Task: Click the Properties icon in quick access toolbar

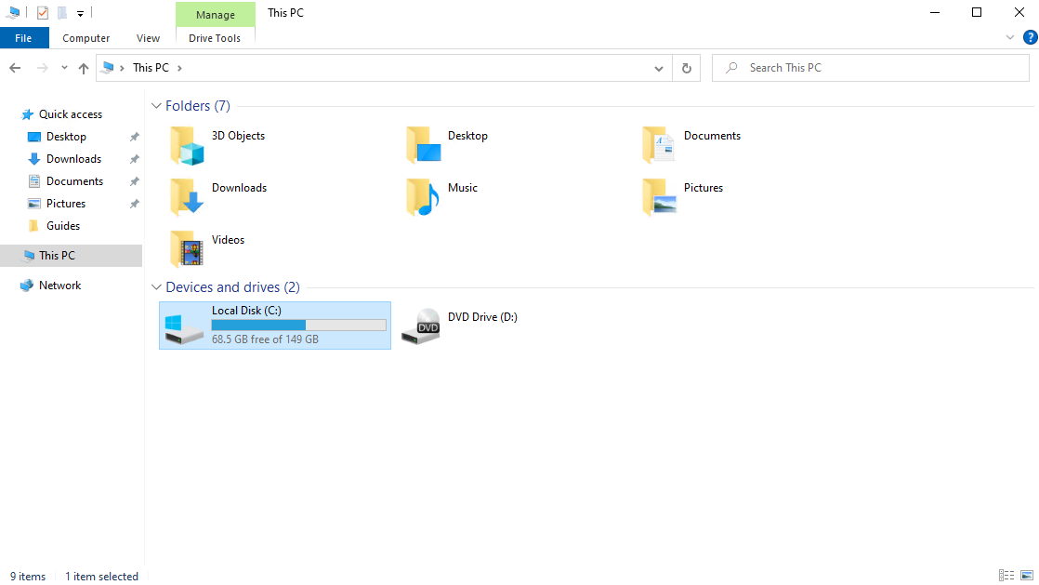Action: click(x=42, y=13)
